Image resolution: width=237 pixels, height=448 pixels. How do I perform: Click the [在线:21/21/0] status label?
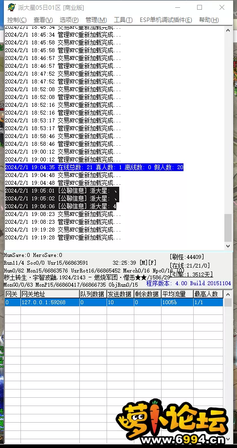point(189,266)
